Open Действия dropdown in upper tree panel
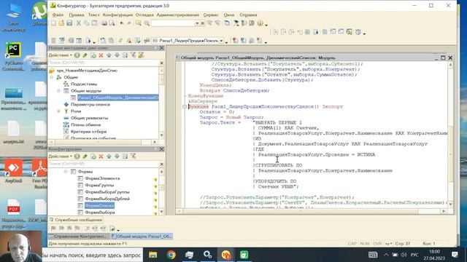The height and width of the screenshot is (262, 467). tap(60, 55)
